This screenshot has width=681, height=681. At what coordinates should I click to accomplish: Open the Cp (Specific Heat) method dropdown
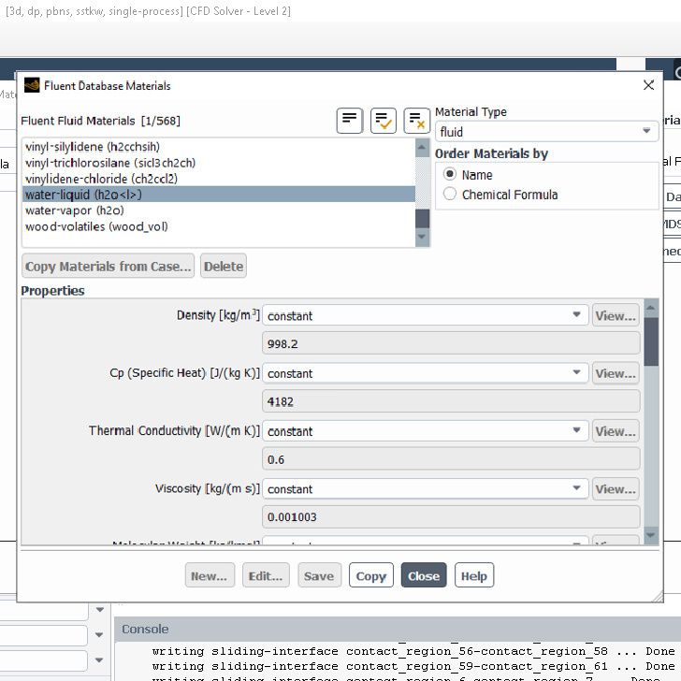[x=426, y=373]
